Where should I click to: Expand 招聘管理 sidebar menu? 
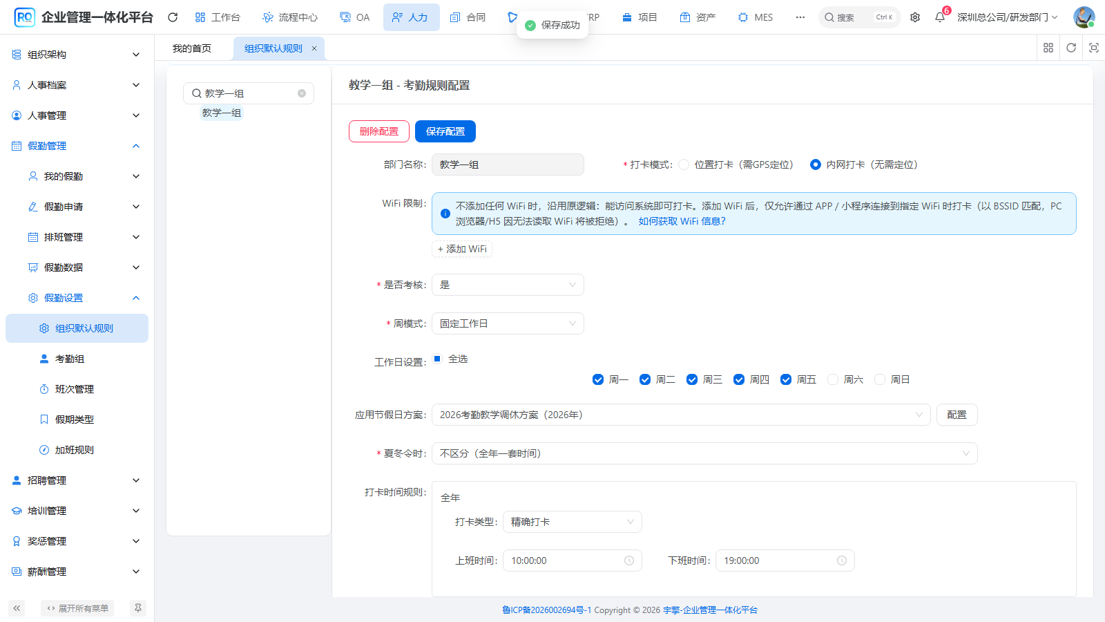point(77,480)
